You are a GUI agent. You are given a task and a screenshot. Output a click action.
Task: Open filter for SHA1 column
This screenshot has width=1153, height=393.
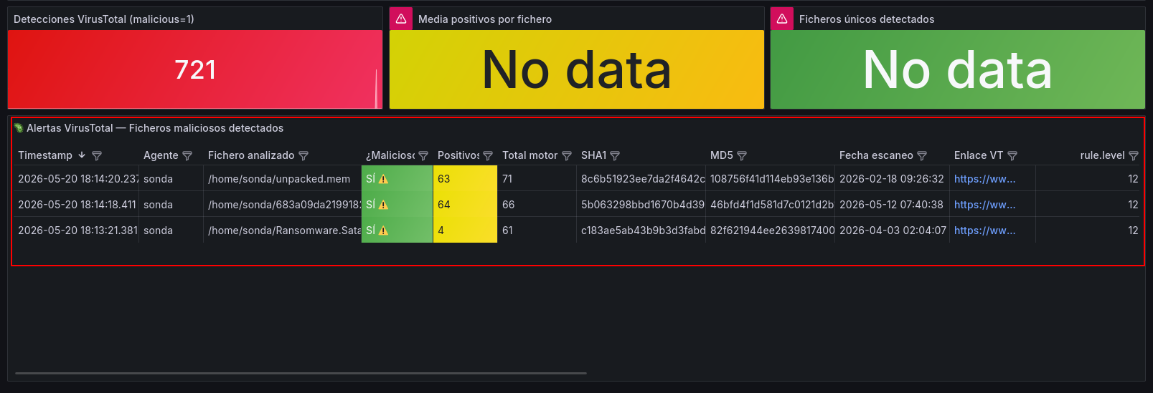[x=615, y=155]
